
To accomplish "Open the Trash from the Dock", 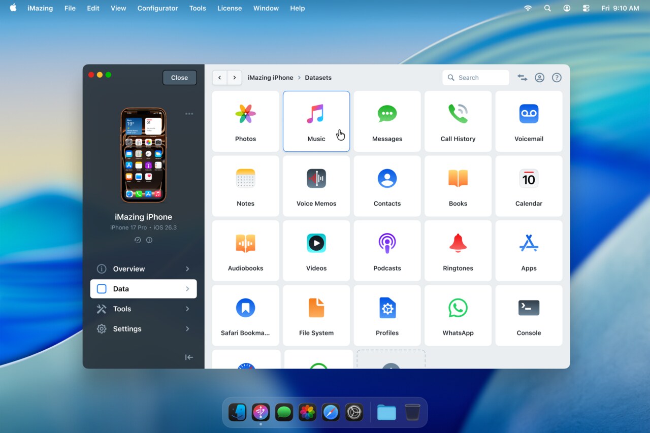I will [412, 412].
